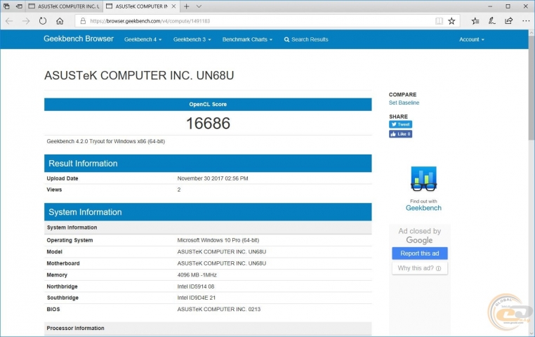
Task: Click the Set Baseline link
Action: tap(404, 103)
